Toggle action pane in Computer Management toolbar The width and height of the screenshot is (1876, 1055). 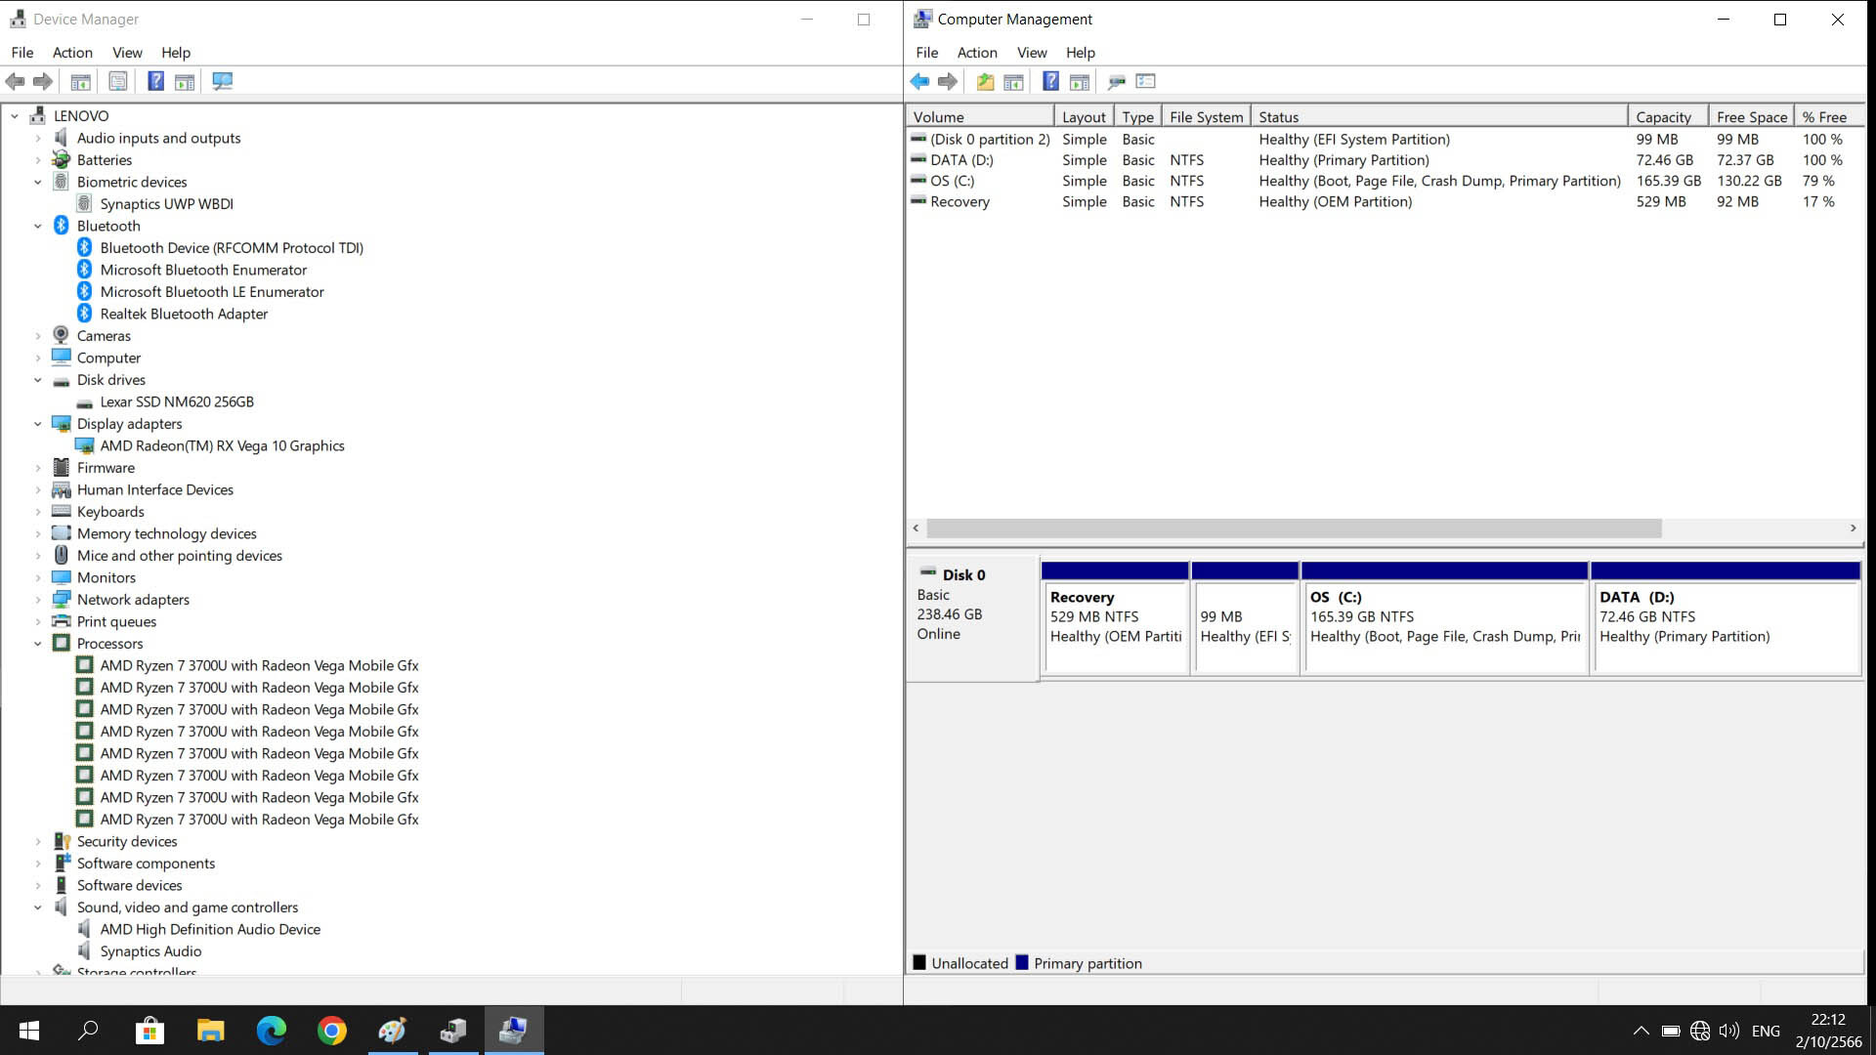pyautogui.click(x=1080, y=82)
